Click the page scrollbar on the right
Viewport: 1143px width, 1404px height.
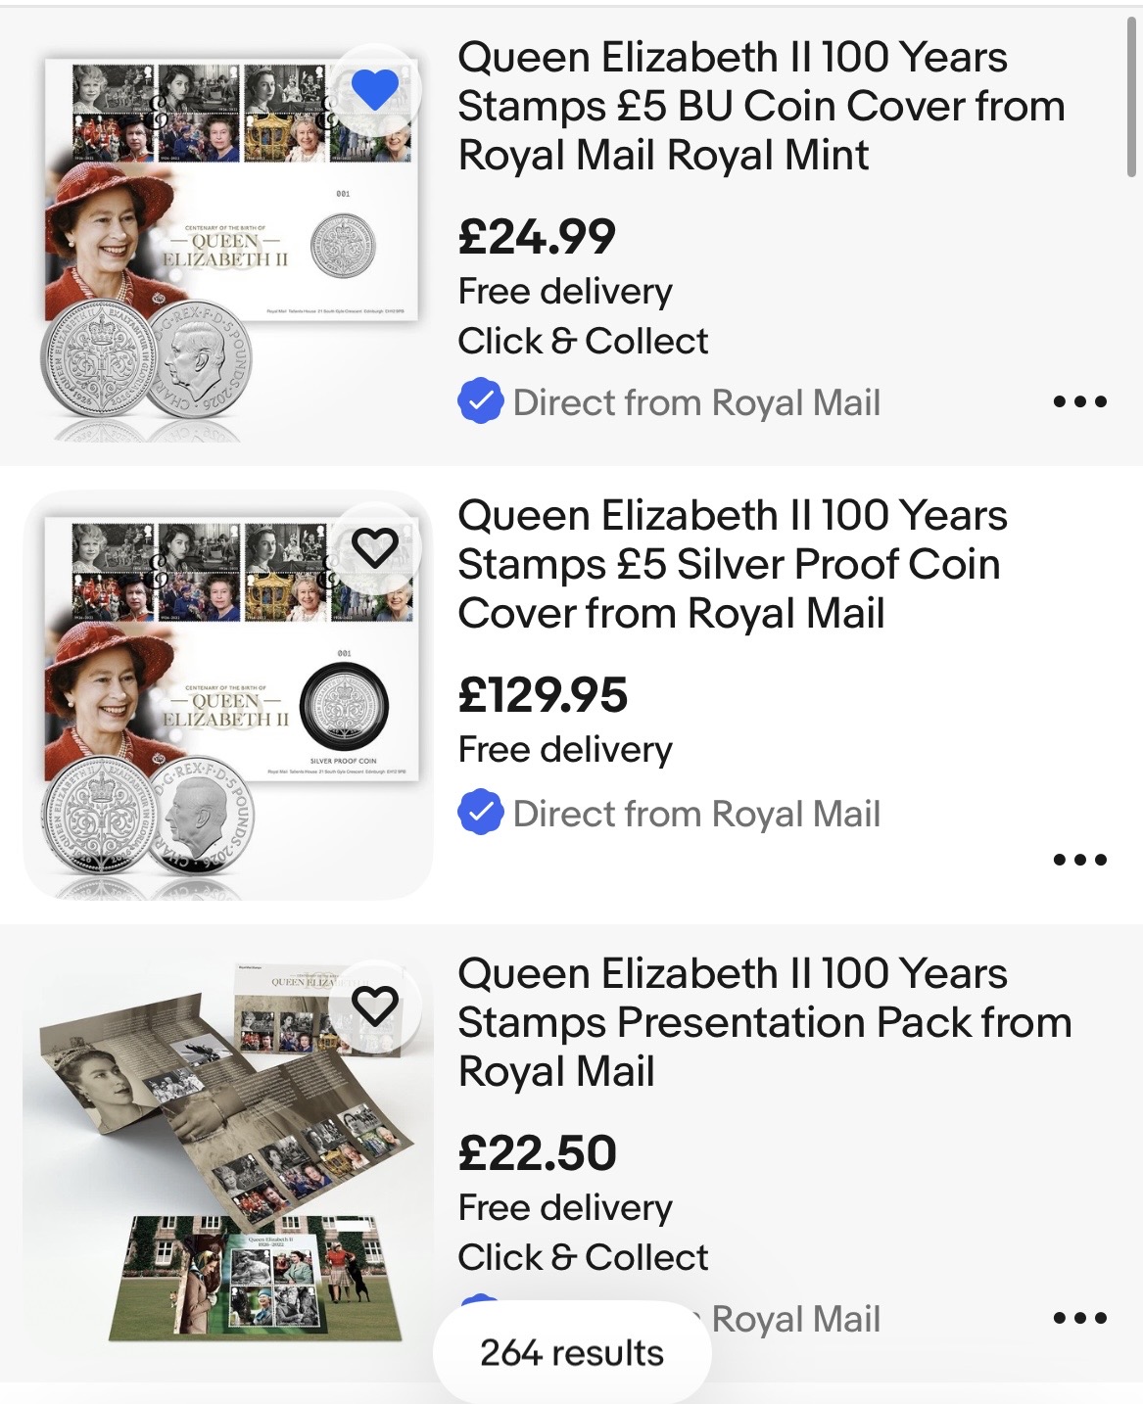pyautogui.click(x=1133, y=98)
